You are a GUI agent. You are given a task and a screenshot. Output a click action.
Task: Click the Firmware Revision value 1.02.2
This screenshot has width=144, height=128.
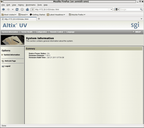point(48,56)
